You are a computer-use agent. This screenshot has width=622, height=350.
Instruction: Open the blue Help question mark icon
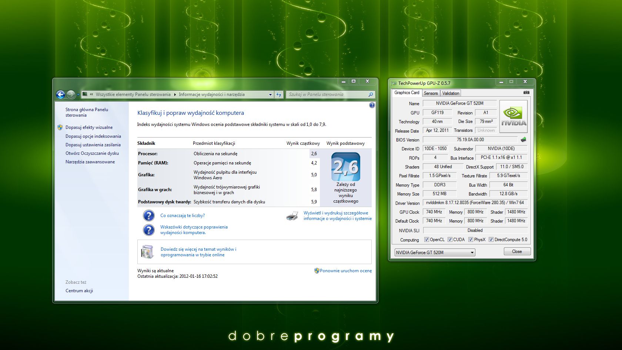pos(372,105)
